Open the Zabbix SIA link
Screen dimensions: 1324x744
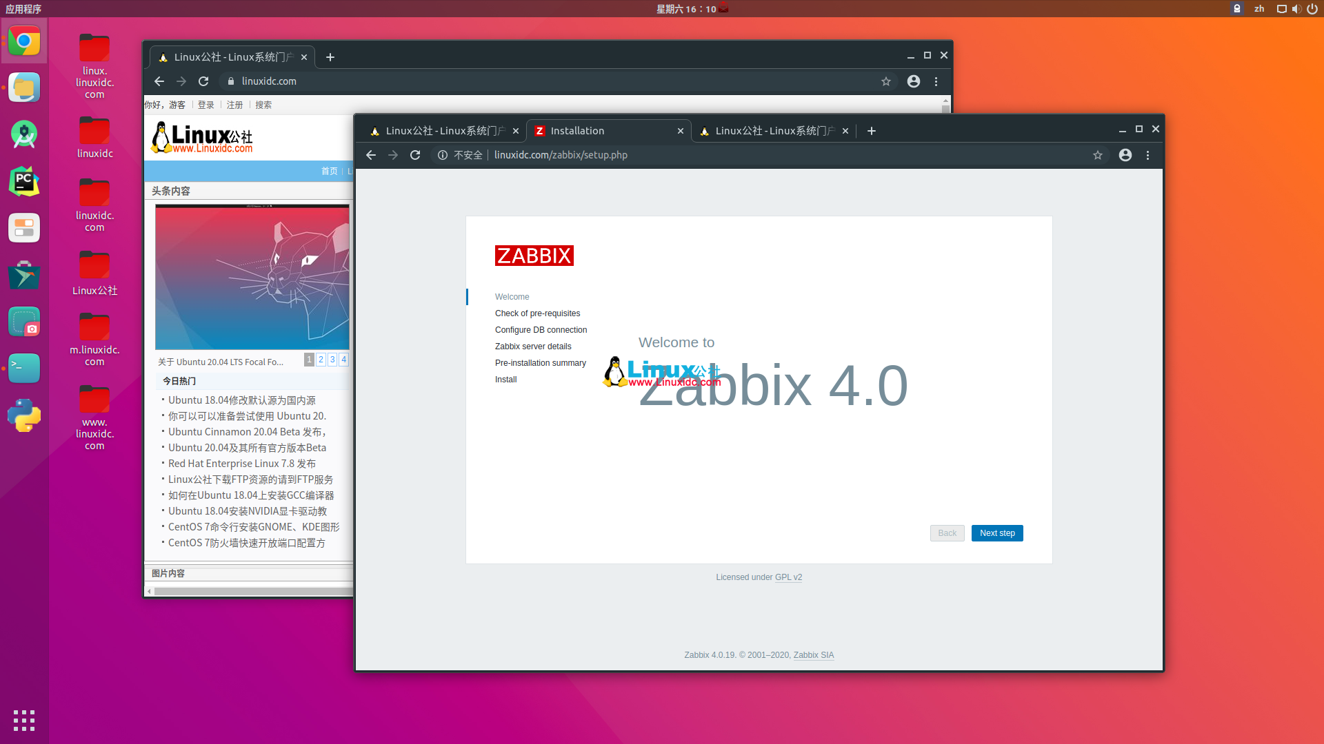click(814, 655)
